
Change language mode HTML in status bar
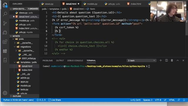(x=172, y=100)
